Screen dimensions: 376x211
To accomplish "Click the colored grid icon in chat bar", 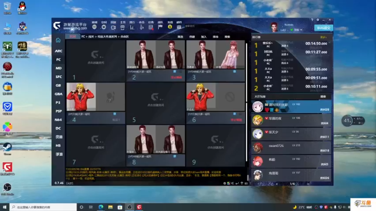I will [x=228, y=183].
